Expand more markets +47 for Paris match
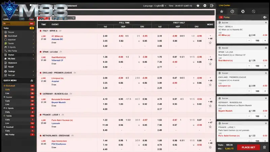270x152 pixels. pos(210,123)
